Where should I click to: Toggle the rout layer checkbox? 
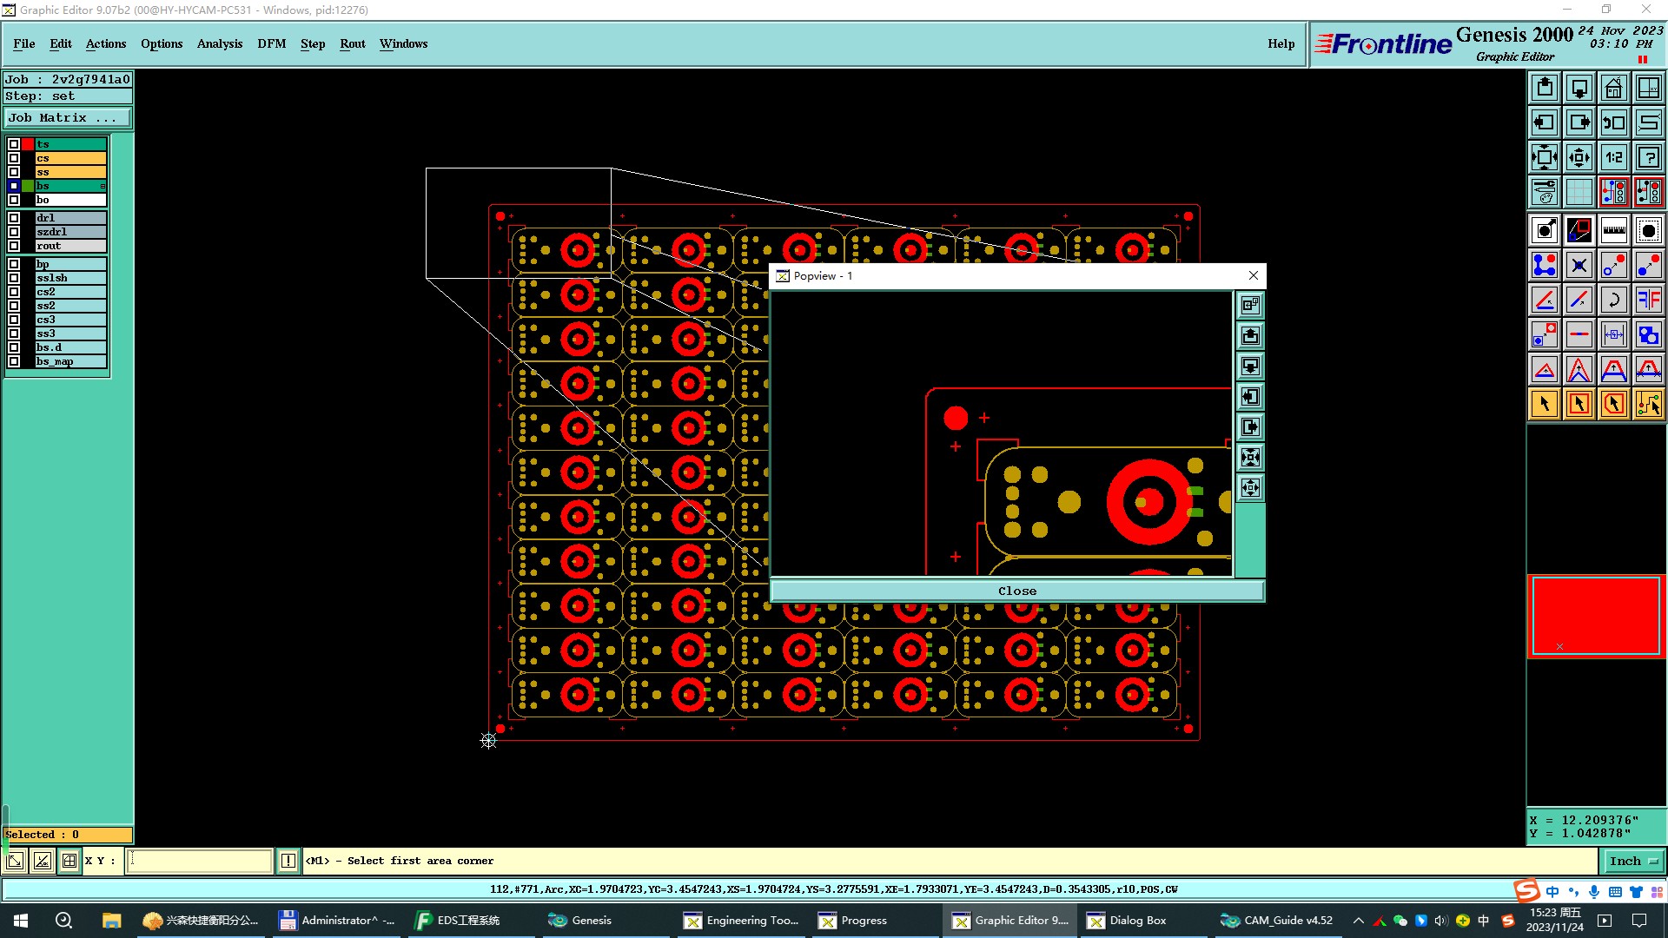(x=14, y=246)
